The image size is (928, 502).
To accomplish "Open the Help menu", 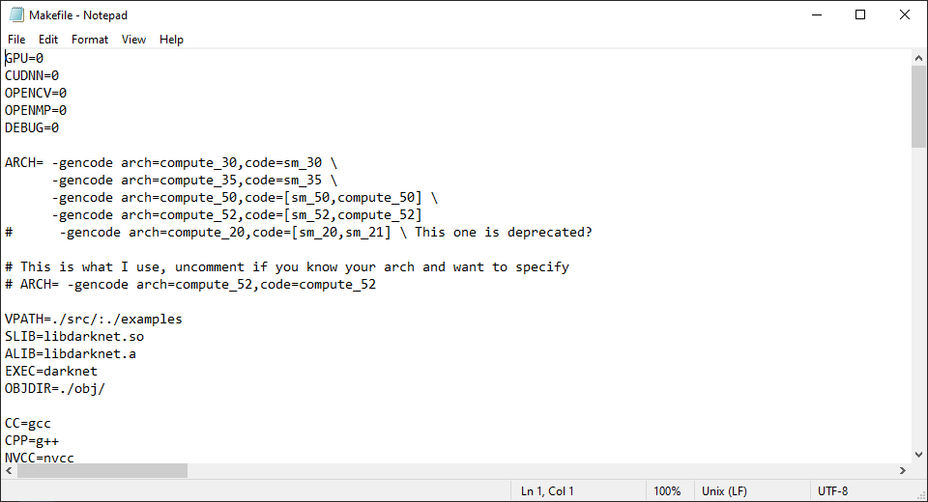I will click(171, 40).
